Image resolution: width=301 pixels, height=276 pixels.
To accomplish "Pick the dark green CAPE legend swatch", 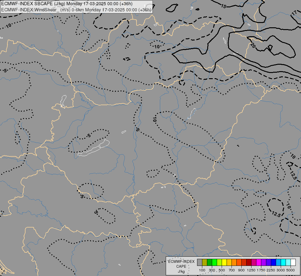I will (209, 263).
